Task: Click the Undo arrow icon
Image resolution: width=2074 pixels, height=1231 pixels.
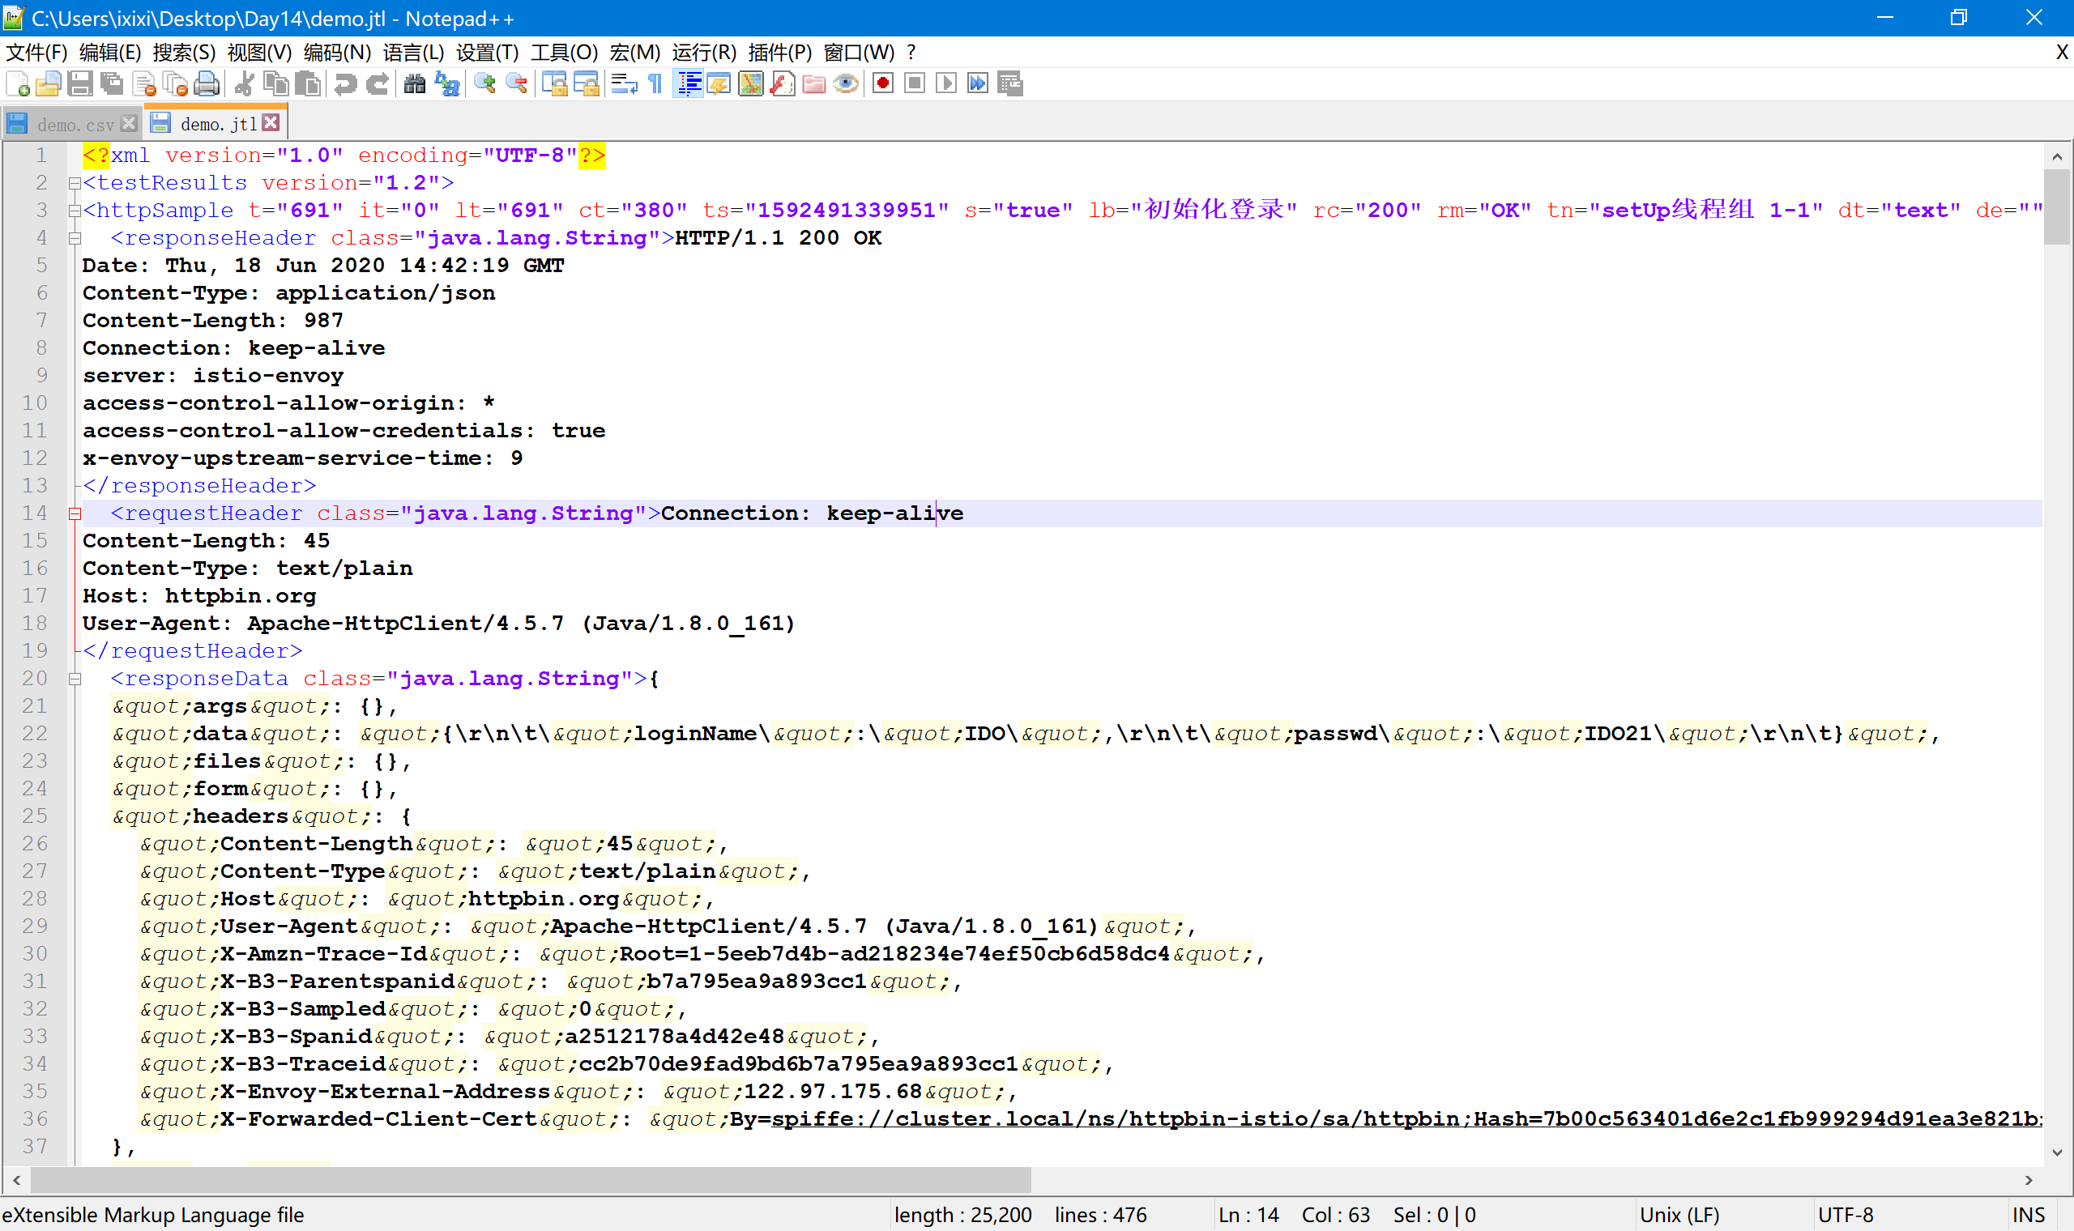Action: point(345,83)
